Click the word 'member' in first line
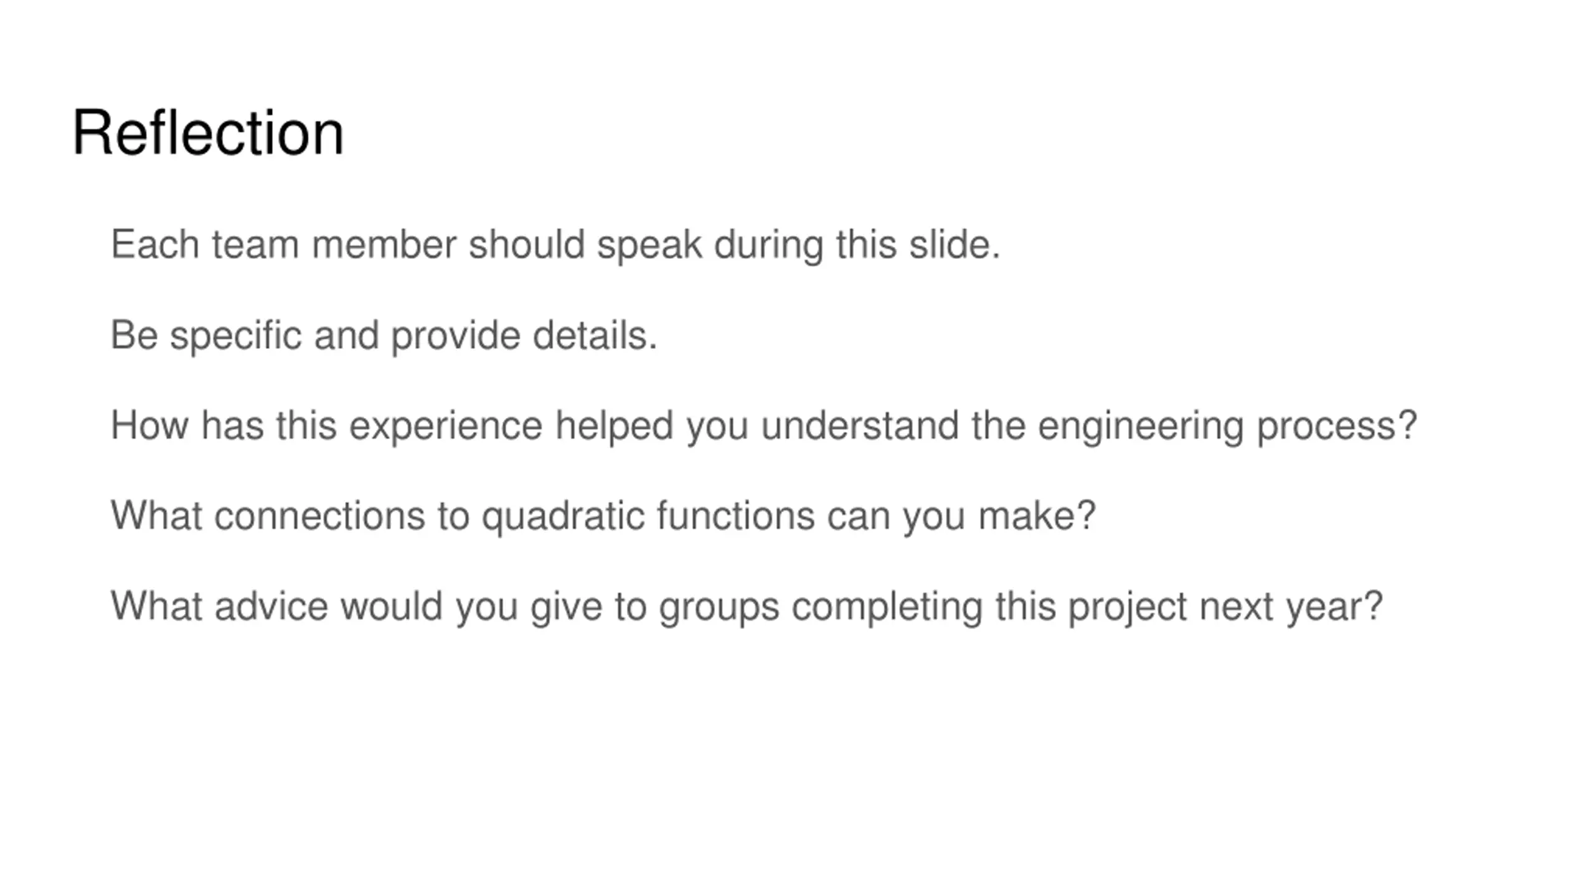 384,244
